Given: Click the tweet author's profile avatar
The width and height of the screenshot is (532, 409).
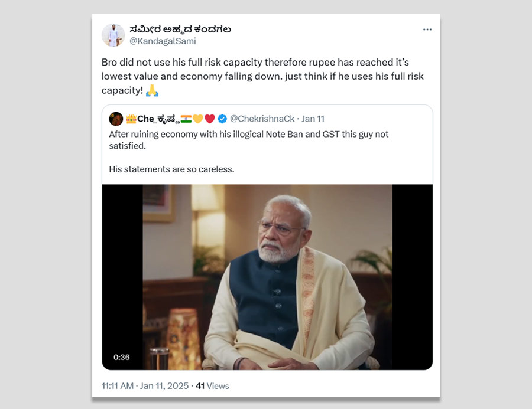Looking at the screenshot, I should [113, 35].
